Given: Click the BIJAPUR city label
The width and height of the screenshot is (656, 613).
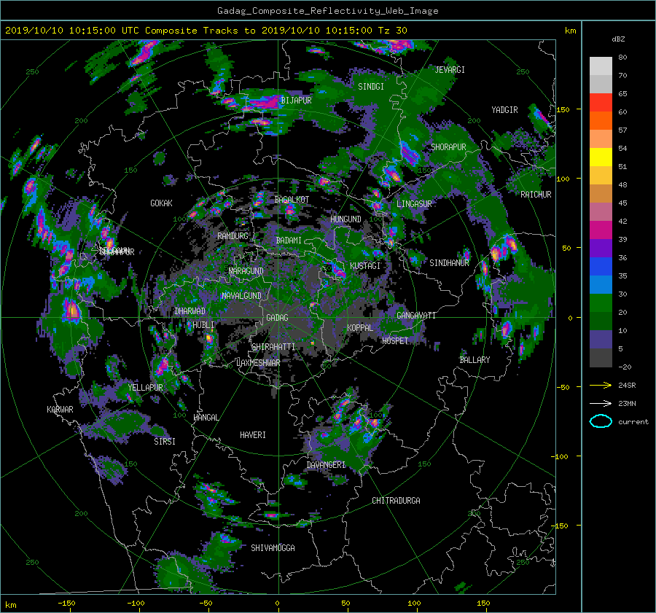Looking at the screenshot, I should point(296,101).
